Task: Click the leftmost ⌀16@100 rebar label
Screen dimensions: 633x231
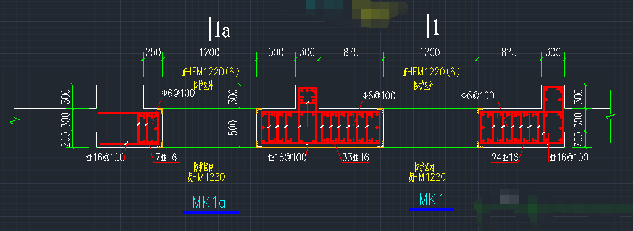Action: [x=106, y=157]
